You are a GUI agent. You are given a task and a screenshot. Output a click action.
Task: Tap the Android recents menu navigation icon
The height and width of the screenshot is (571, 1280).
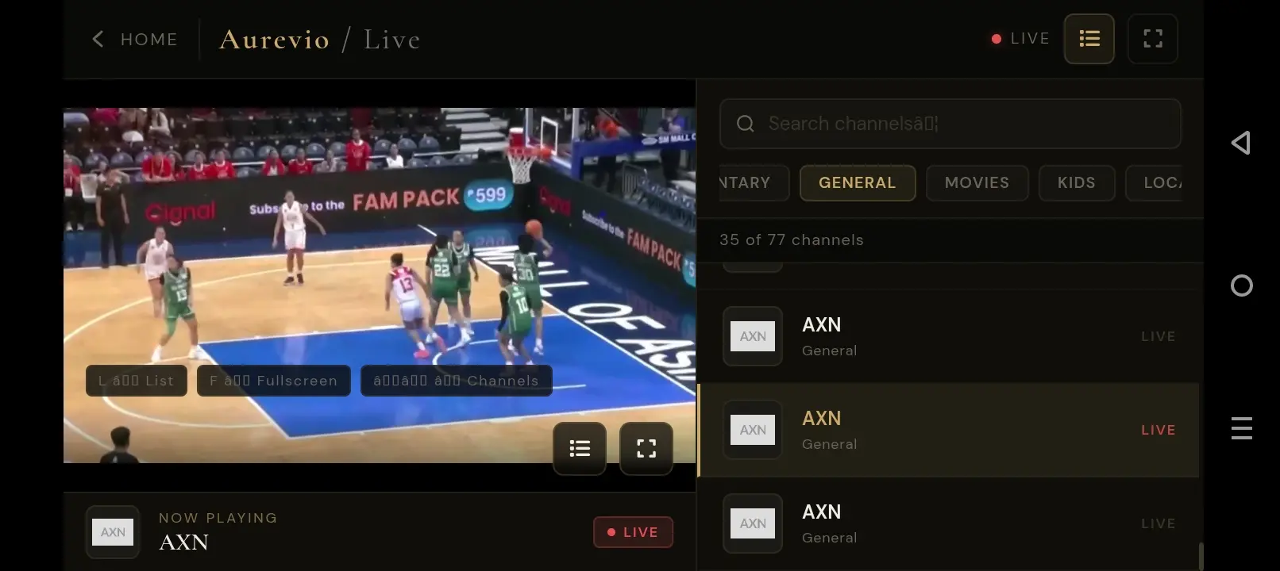[1242, 428]
